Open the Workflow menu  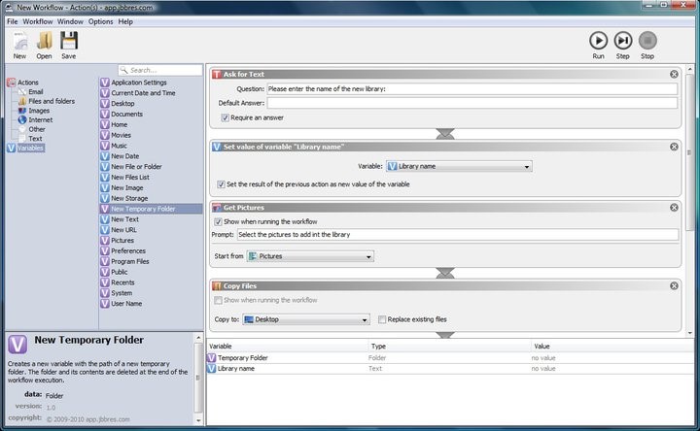pos(38,21)
